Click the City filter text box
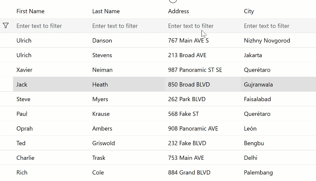The width and height of the screenshot is (316, 181). coord(277,26)
